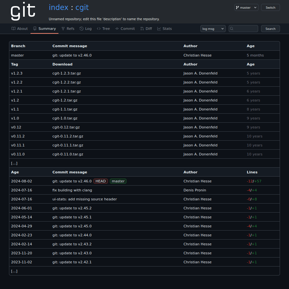Open the master branch dropdown
The height and width of the screenshot is (289, 289).
coord(246,8)
